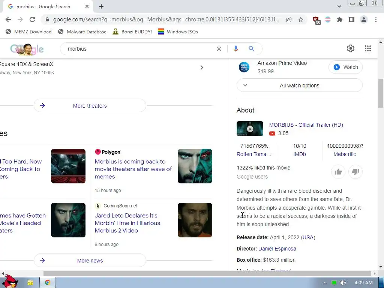Screen dimensions: 384x288
Task: Select the morbius - Google Search tab
Action: click(x=43, y=7)
